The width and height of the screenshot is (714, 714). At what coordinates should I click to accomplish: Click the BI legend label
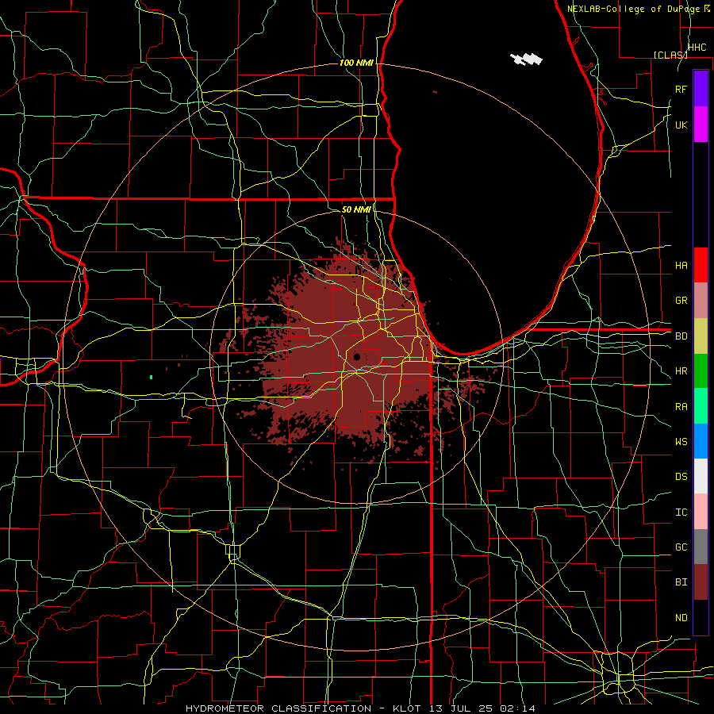click(x=681, y=582)
